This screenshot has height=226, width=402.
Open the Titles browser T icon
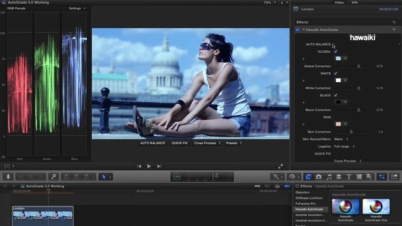pos(349,176)
